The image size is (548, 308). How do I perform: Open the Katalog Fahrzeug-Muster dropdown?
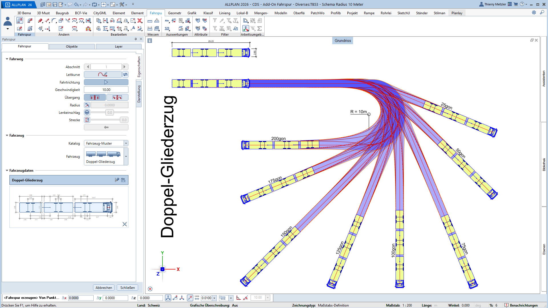click(126, 143)
